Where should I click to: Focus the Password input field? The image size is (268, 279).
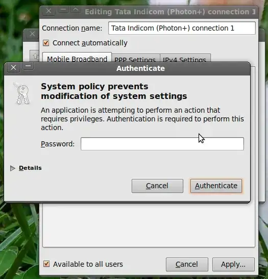pyautogui.click(x=162, y=144)
